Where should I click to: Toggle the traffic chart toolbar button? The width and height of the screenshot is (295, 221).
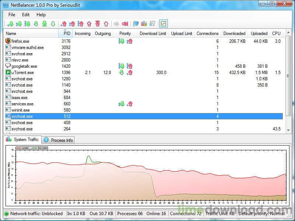163,24
